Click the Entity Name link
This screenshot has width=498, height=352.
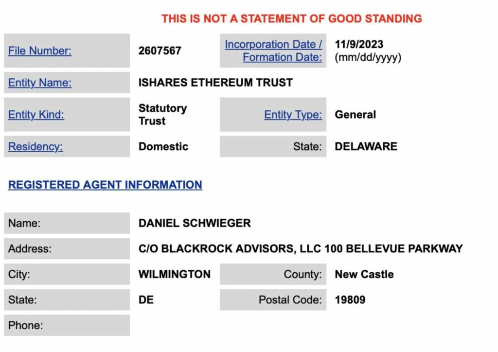tap(39, 82)
